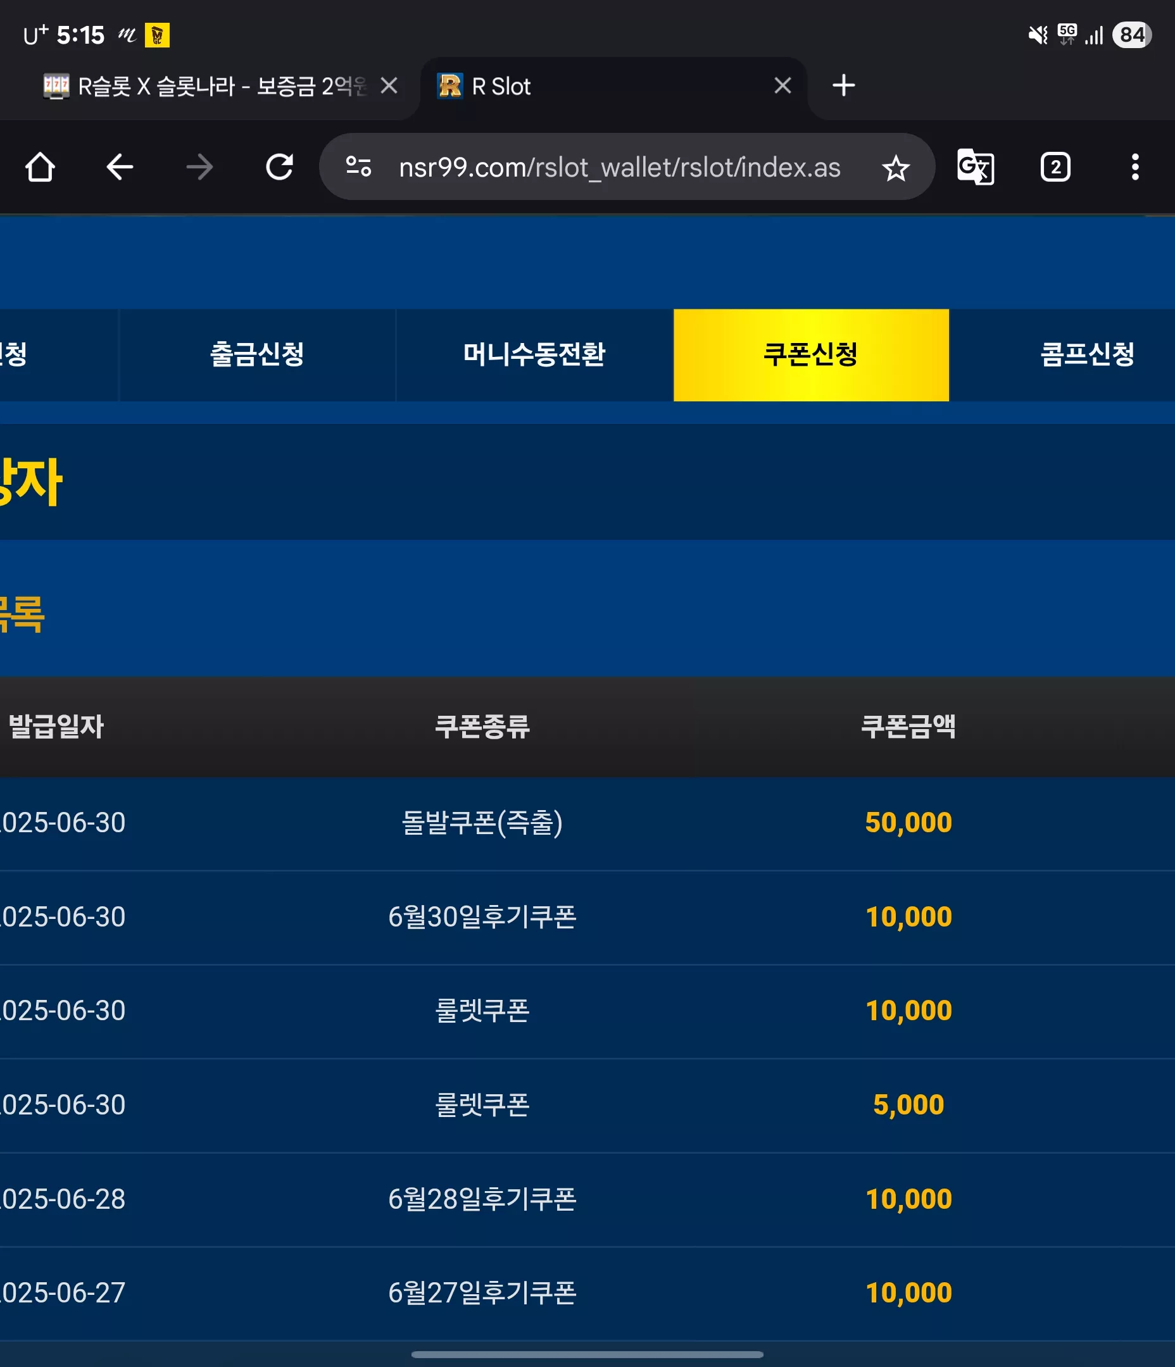
Task: Open site settings icon in address bar
Action: click(x=358, y=166)
